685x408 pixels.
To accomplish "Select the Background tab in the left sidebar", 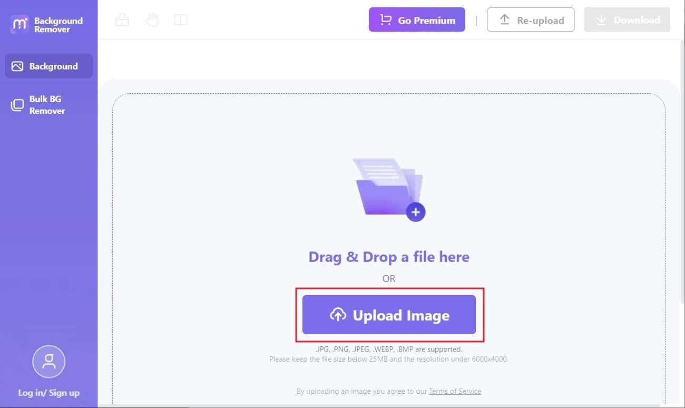I will (48, 66).
